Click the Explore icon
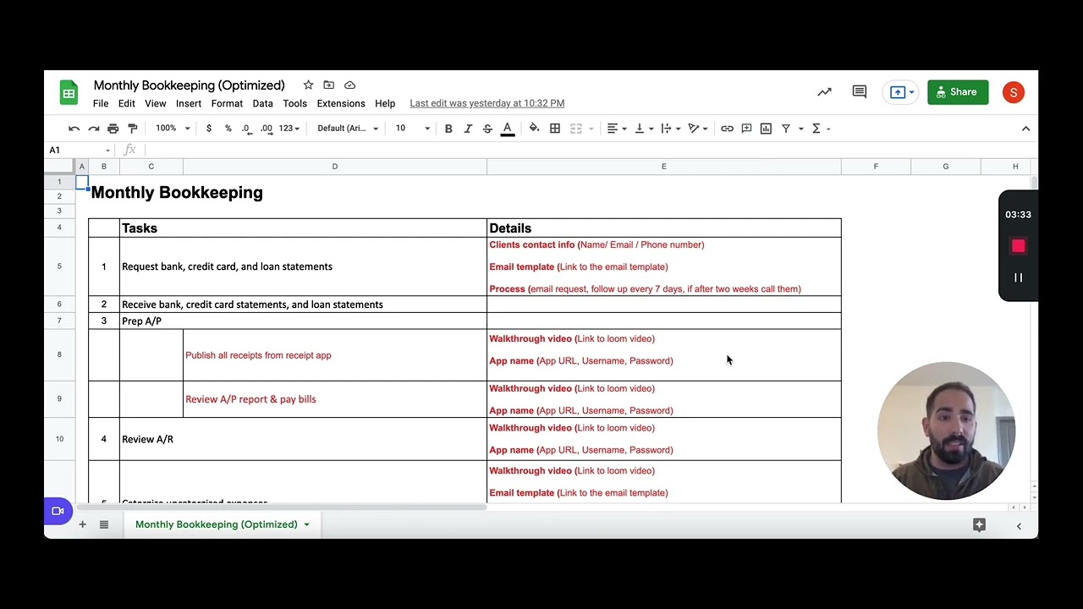Screen dimensions: 1083x609 pos(979,524)
